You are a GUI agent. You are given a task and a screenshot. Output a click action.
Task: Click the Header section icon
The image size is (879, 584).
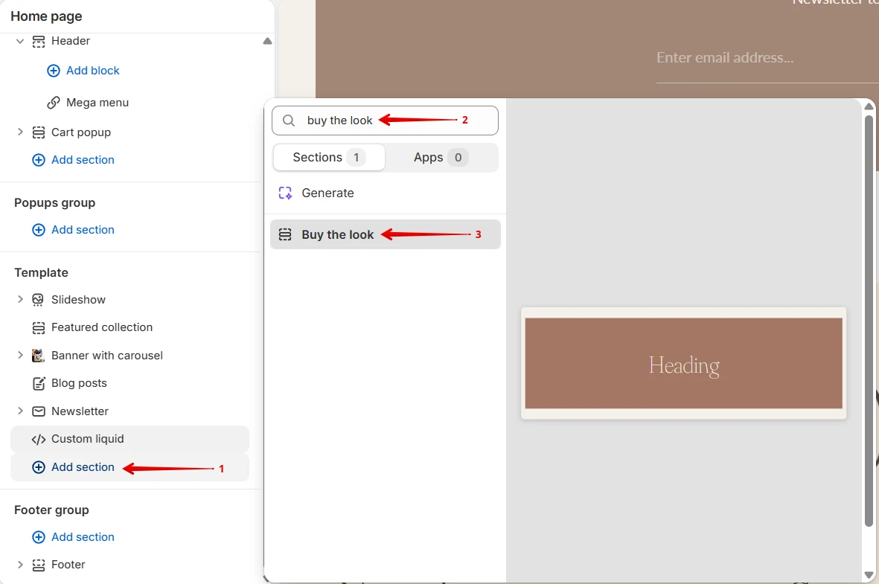[38, 42]
